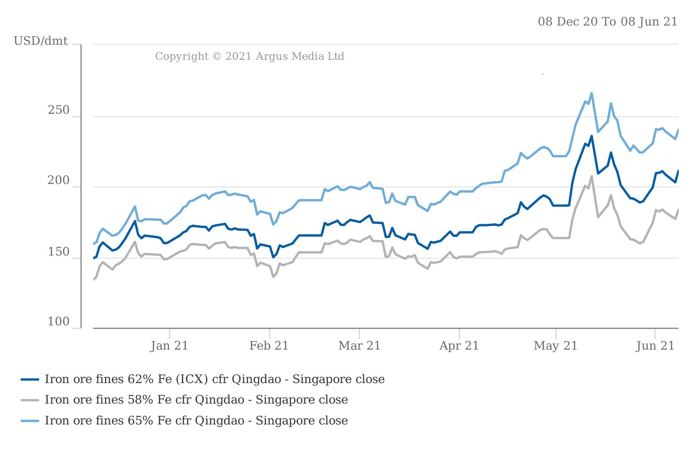Click the Apr 21 x-axis label
The width and height of the screenshot is (690, 460).
coord(459,346)
